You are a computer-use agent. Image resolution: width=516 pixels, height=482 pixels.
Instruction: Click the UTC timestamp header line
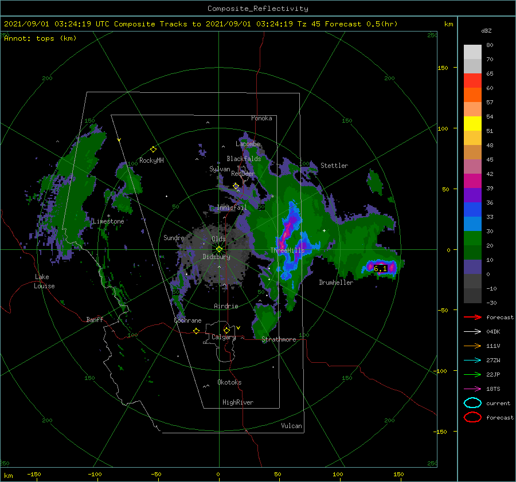coord(201,24)
